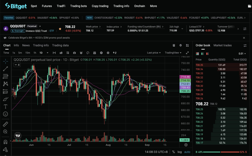The image size is (252, 156).
Task: Open chart settings gear icon
Action: click(108, 53)
